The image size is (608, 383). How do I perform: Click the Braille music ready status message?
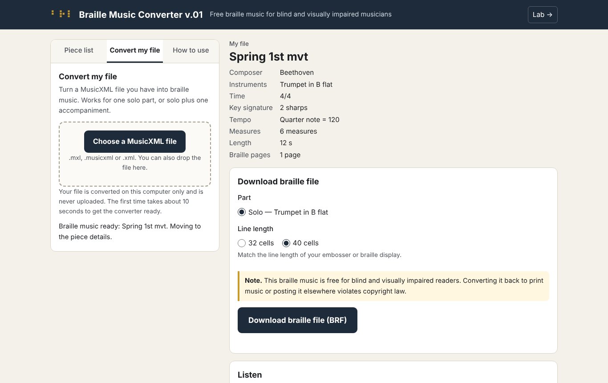click(130, 232)
